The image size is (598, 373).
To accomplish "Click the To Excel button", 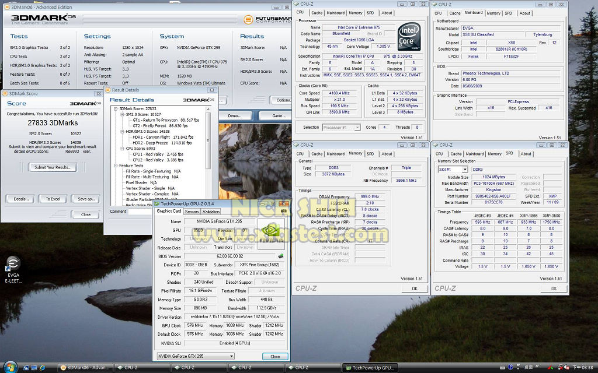I will tap(53, 199).
